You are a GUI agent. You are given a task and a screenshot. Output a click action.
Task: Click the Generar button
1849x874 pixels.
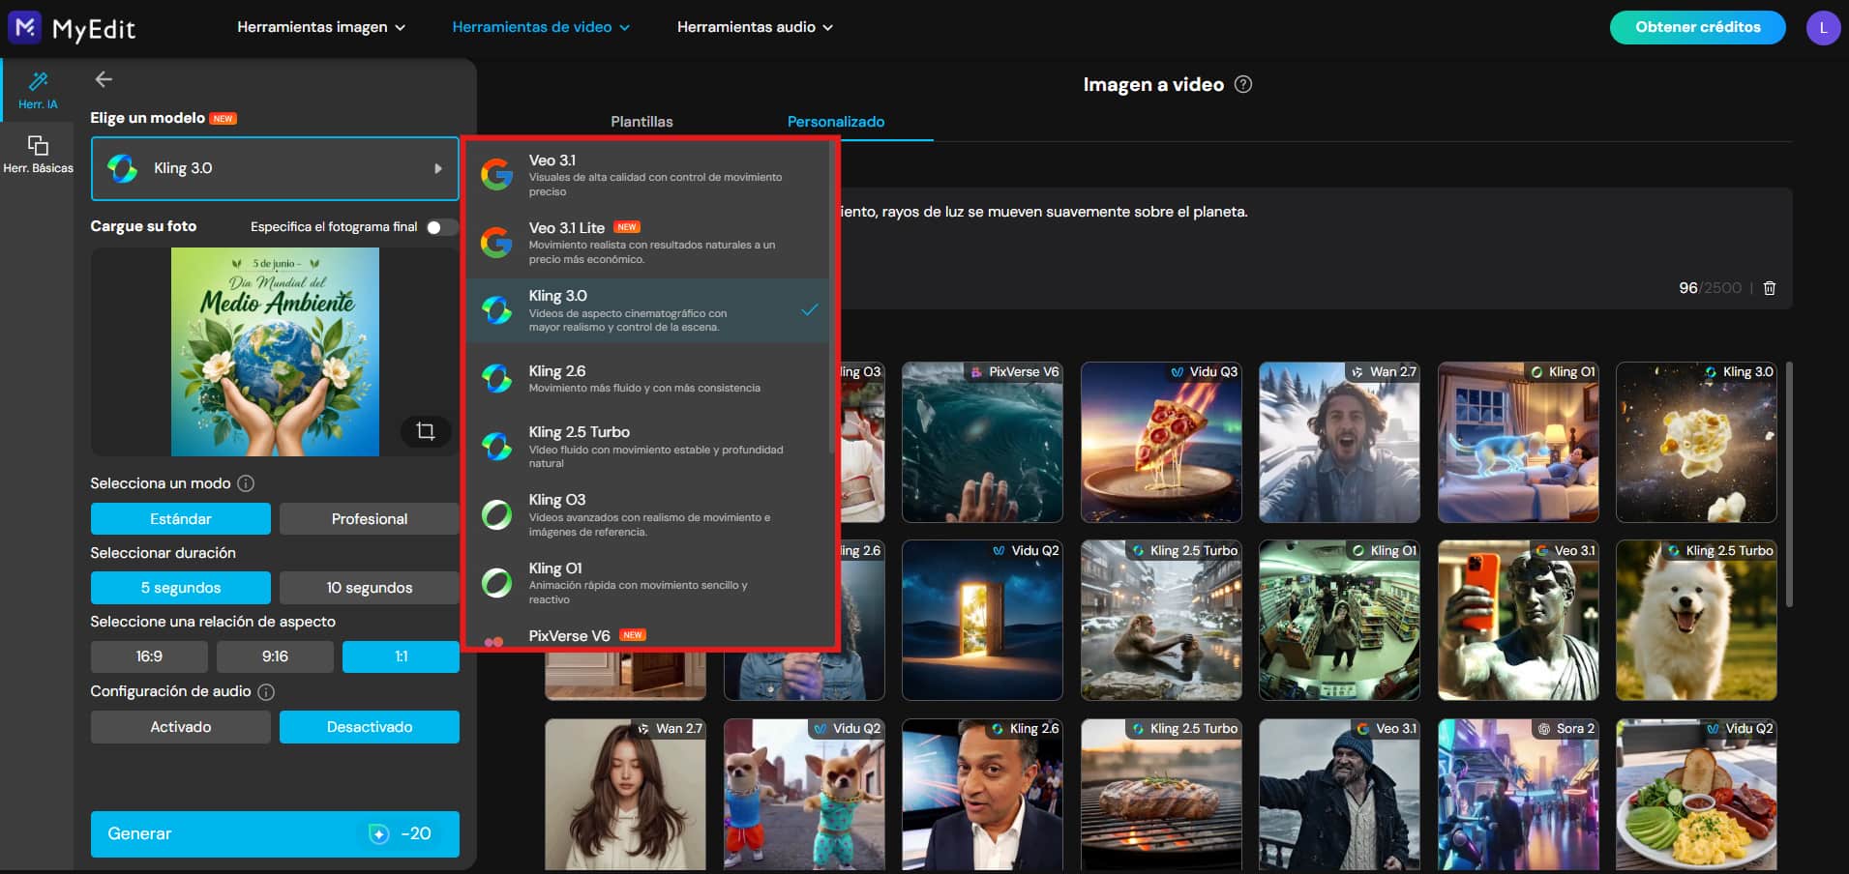click(275, 834)
